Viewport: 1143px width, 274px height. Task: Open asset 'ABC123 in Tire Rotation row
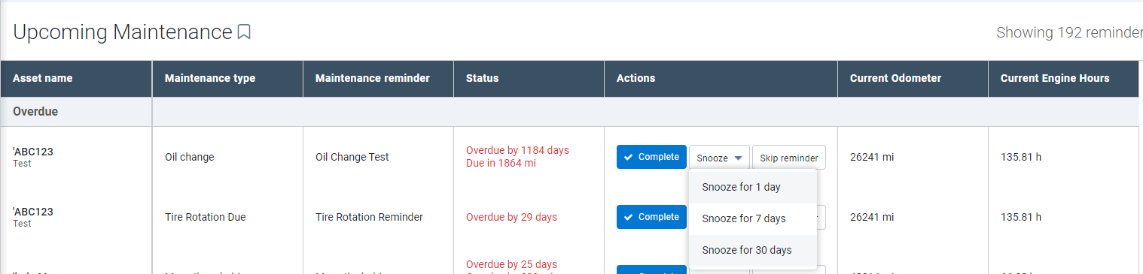[x=33, y=212]
